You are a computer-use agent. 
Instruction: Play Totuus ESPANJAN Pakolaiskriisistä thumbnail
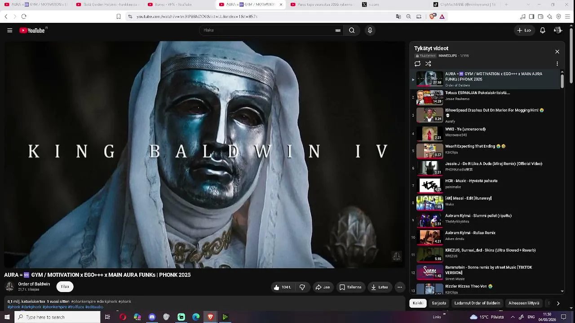coord(430,97)
